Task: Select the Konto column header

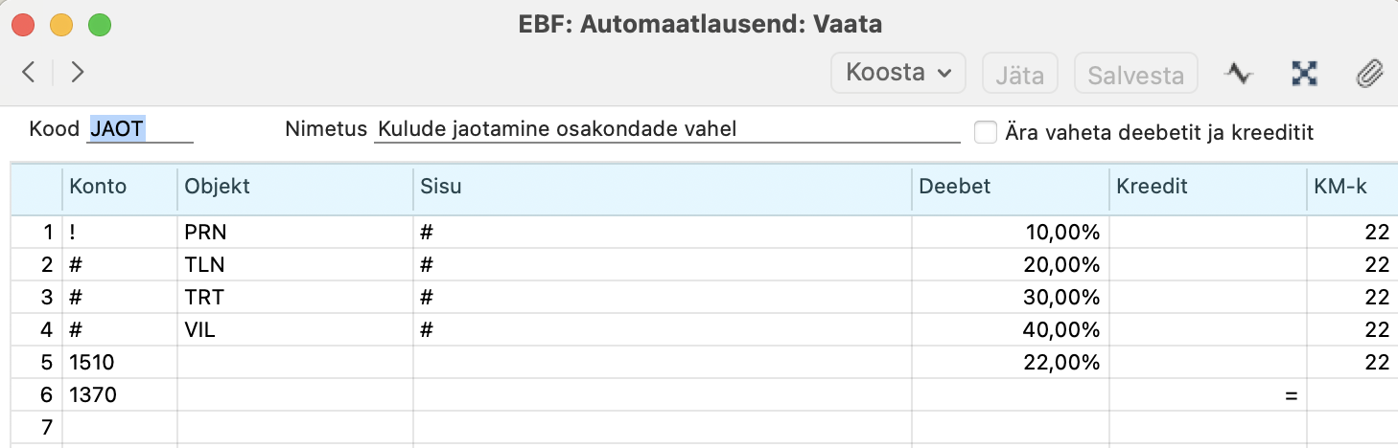Action: (x=120, y=188)
